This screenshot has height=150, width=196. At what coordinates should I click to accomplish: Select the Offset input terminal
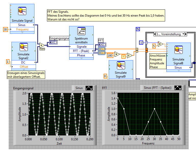point(24,67)
